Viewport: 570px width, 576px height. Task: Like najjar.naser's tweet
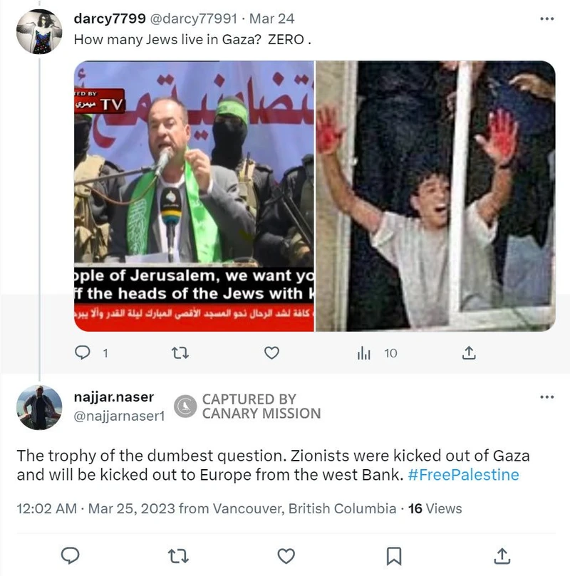[286, 556]
